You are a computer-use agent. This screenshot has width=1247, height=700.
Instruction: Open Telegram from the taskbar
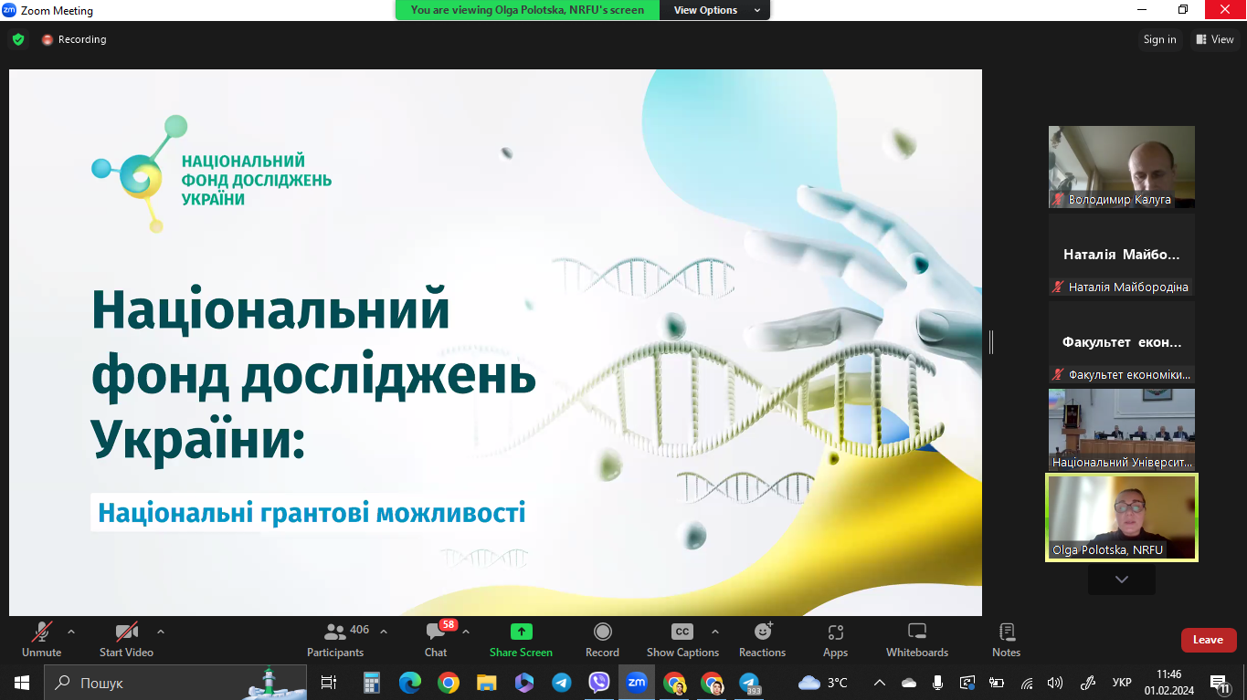(x=562, y=683)
